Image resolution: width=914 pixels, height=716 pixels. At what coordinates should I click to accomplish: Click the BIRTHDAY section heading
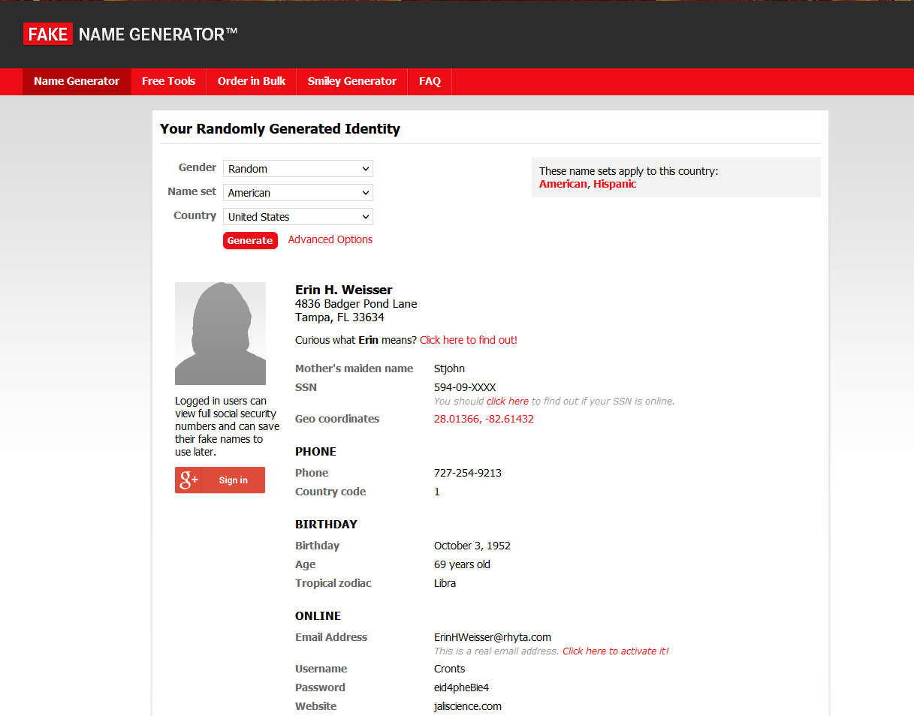point(326,525)
